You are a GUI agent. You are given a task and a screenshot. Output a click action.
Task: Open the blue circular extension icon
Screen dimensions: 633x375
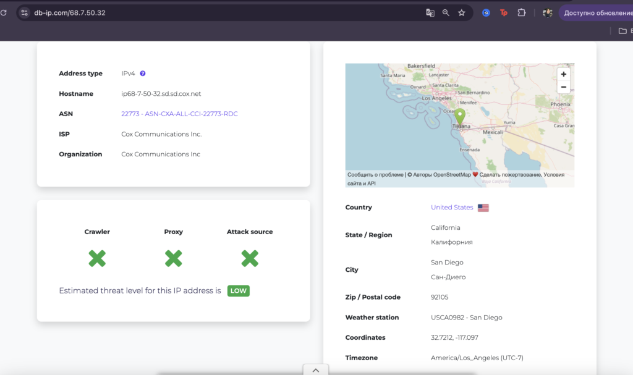(x=486, y=13)
